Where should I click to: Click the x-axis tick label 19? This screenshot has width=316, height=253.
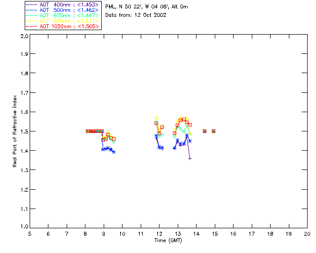(x=289, y=234)
